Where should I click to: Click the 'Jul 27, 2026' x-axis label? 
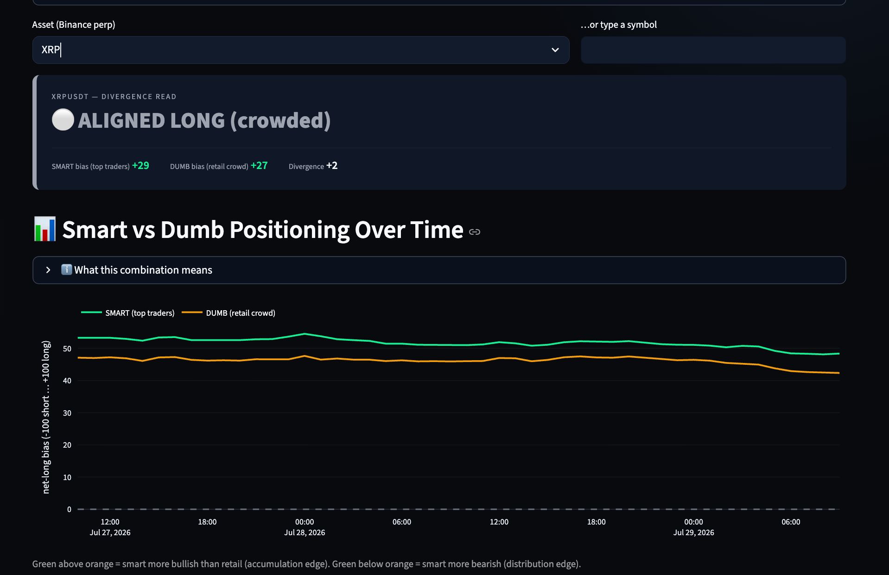(x=110, y=532)
